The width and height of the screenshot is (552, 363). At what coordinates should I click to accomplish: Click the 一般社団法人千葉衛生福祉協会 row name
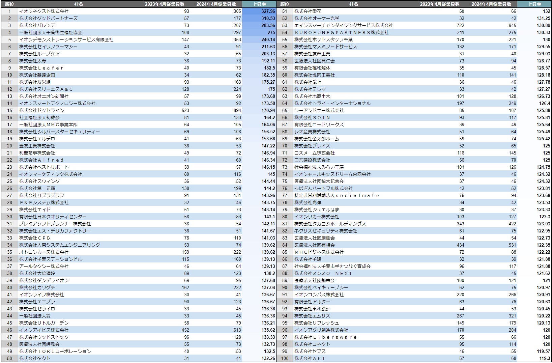[51, 32]
